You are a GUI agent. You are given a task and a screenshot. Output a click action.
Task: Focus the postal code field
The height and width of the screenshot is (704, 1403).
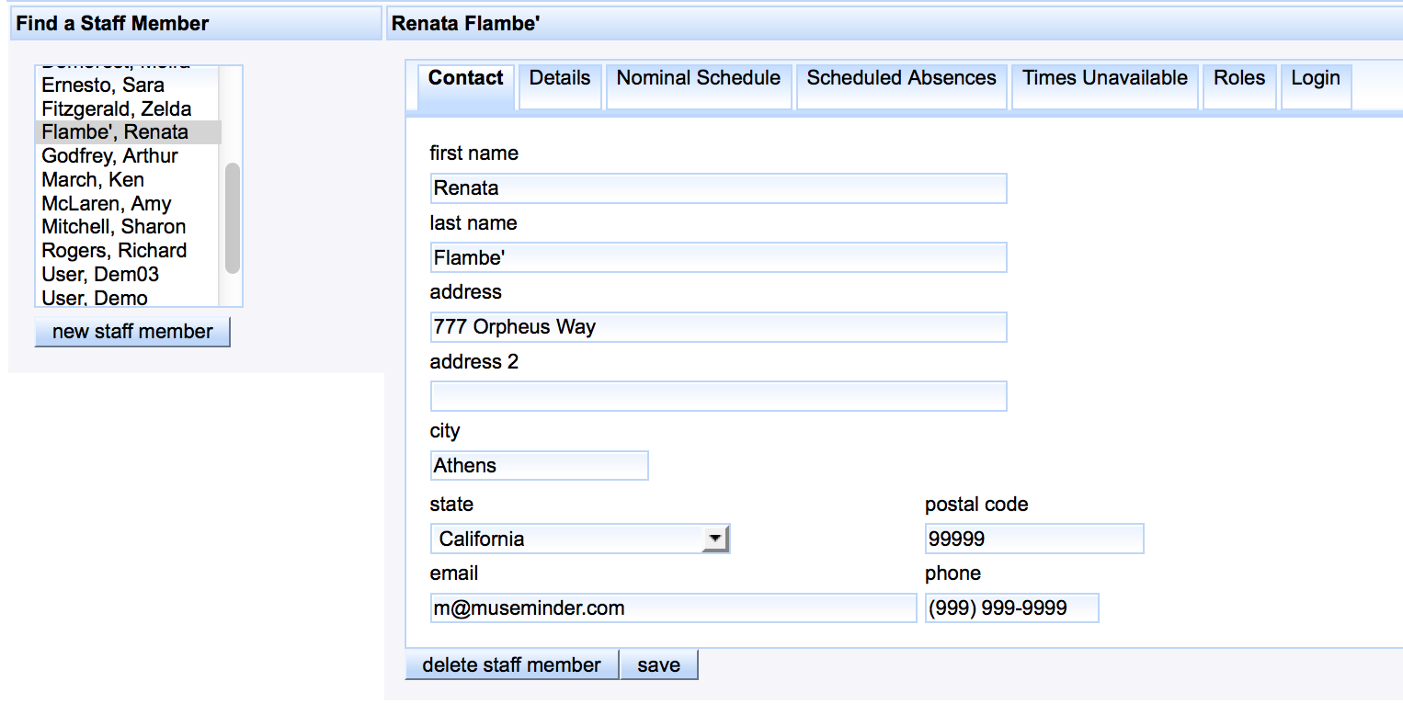(1033, 539)
